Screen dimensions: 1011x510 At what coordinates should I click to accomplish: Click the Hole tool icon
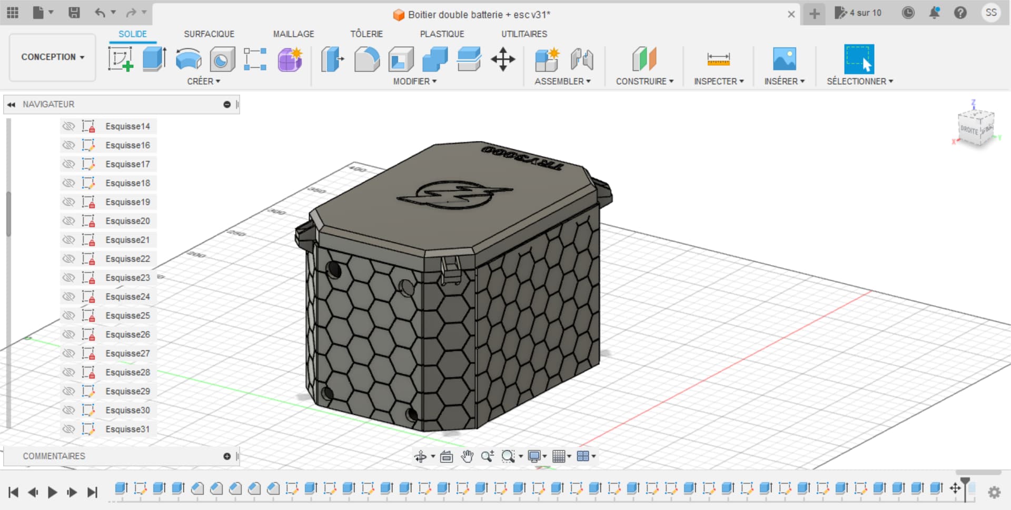[x=222, y=59]
